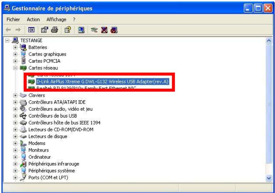The image size is (275, 193).
Task: Open the ? help menu
Action: pos(74,19)
